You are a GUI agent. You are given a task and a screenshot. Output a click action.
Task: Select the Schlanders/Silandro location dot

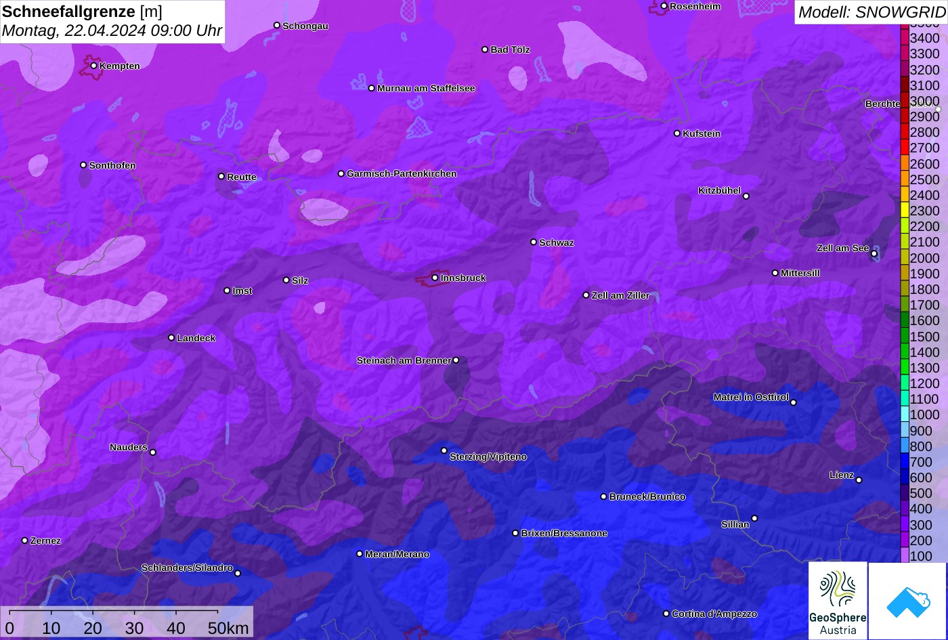(x=238, y=573)
